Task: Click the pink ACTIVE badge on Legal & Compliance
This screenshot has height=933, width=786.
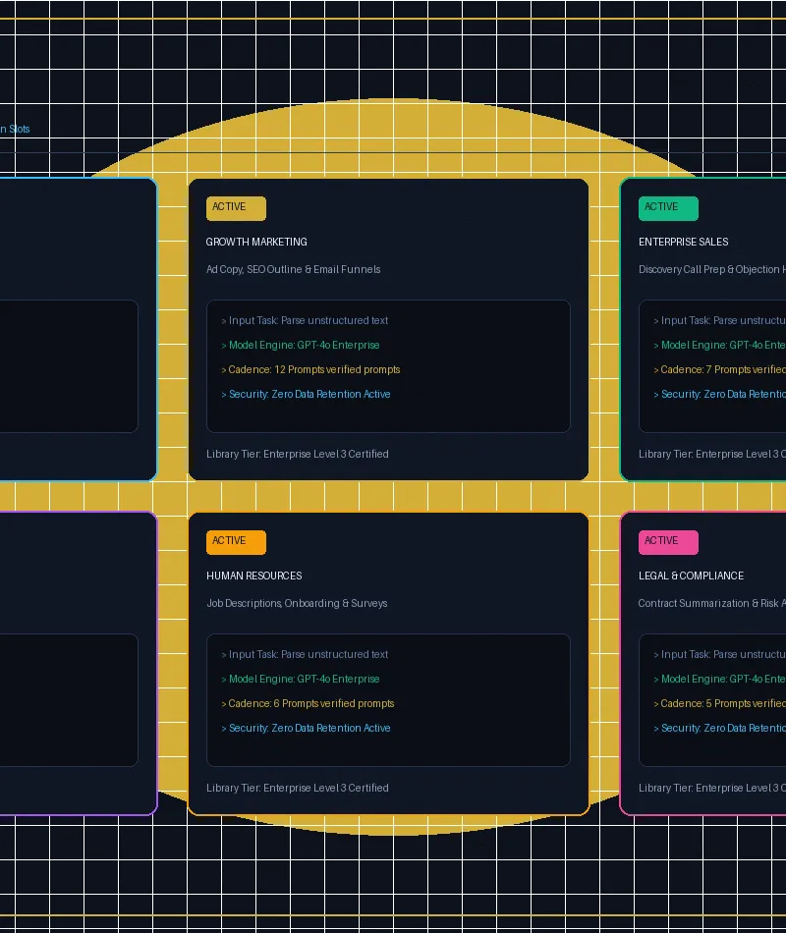Action: [x=668, y=542]
